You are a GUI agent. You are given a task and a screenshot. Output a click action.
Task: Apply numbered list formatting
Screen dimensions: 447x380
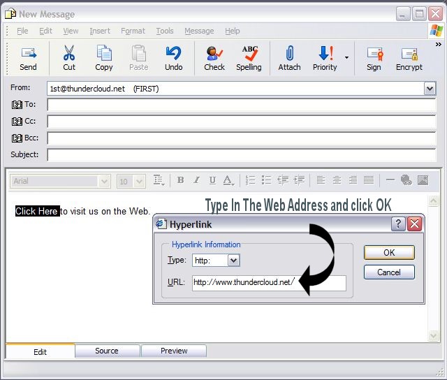click(250, 180)
